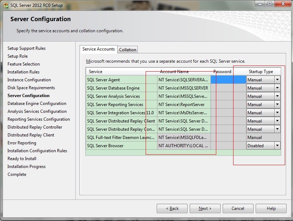Click Setup Role step in the sidebar
The height and width of the screenshot is (221, 293).
point(18,56)
